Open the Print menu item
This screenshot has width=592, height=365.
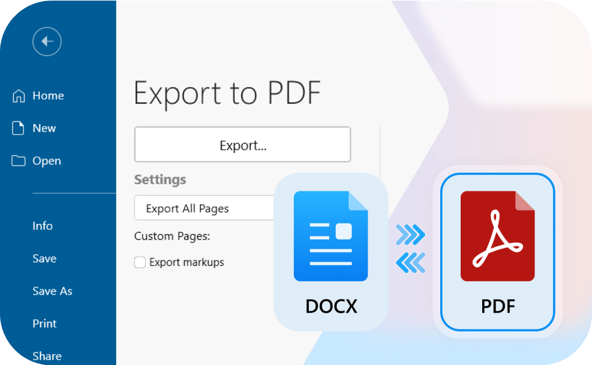tap(44, 324)
